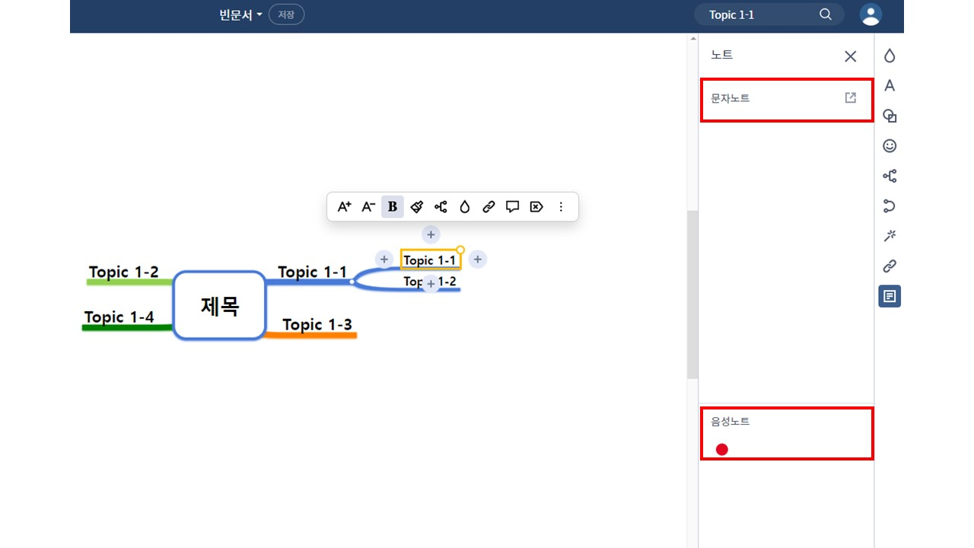Screen dimensions: 974x548
Task: Open 문자노트 in external window icon
Action: tap(851, 97)
